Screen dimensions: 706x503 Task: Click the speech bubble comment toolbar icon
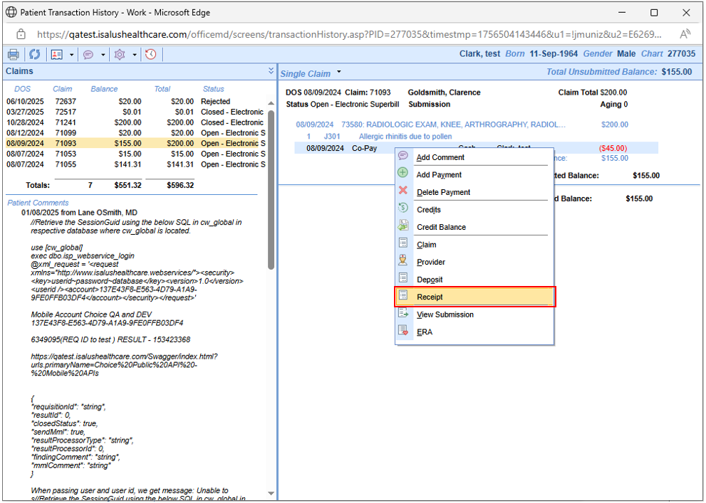click(x=88, y=55)
